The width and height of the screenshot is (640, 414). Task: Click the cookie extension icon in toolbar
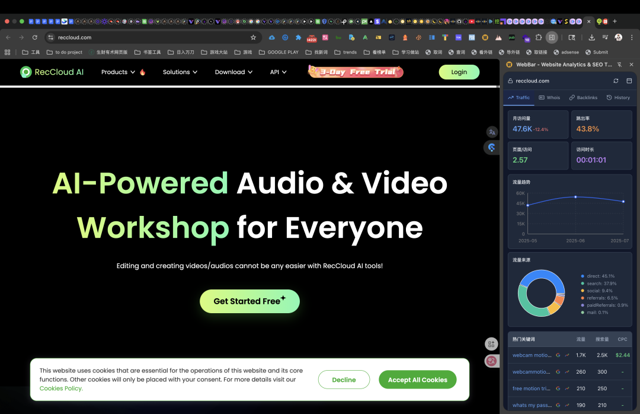(418, 37)
